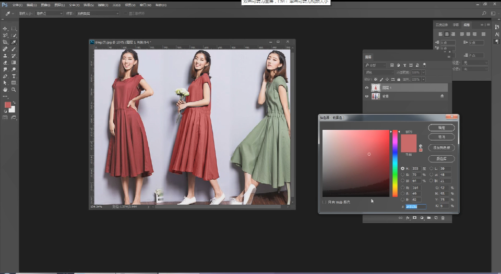Select the R radio button in color picker
Image resolution: width=501 pixels, height=274 pixels.
(402, 187)
